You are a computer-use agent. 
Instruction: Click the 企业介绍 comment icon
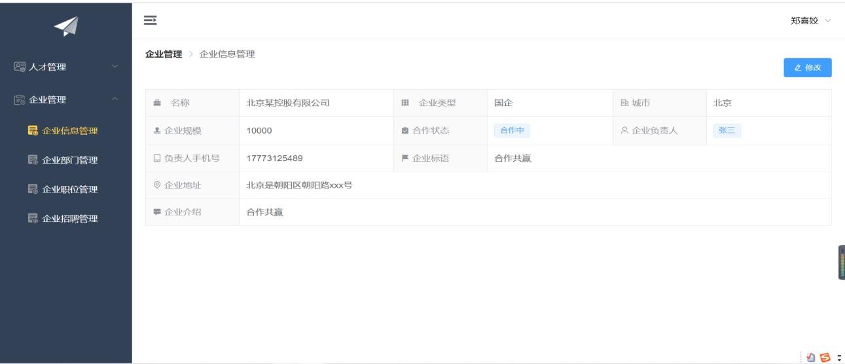[157, 212]
